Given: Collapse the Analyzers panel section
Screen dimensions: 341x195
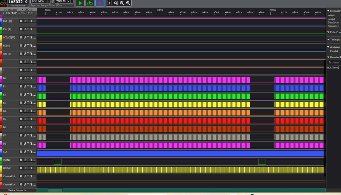Looking at the screenshot, I should [328, 47].
